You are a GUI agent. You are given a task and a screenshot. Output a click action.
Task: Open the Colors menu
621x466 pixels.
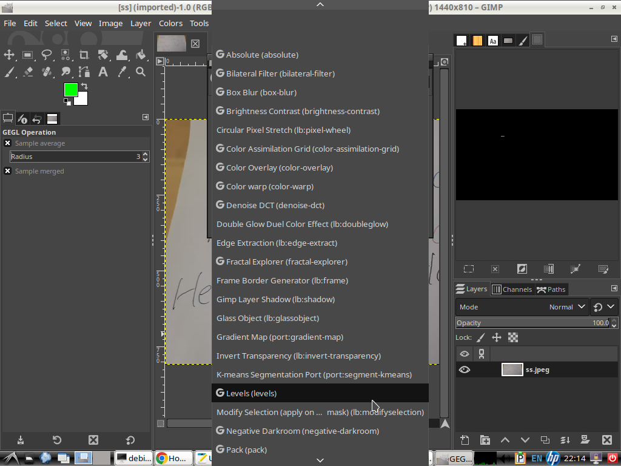tap(170, 24)
